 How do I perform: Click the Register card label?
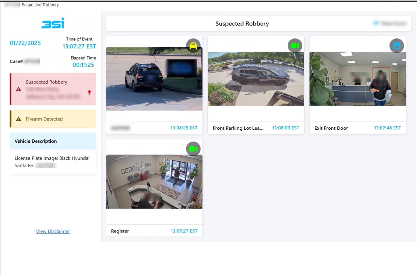(120, 231)
